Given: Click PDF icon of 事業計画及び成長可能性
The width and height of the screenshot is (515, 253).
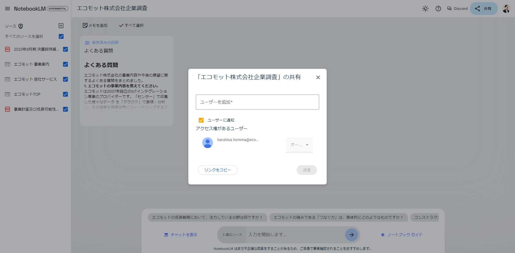Looking at the screenshot, I should [8, 109].
